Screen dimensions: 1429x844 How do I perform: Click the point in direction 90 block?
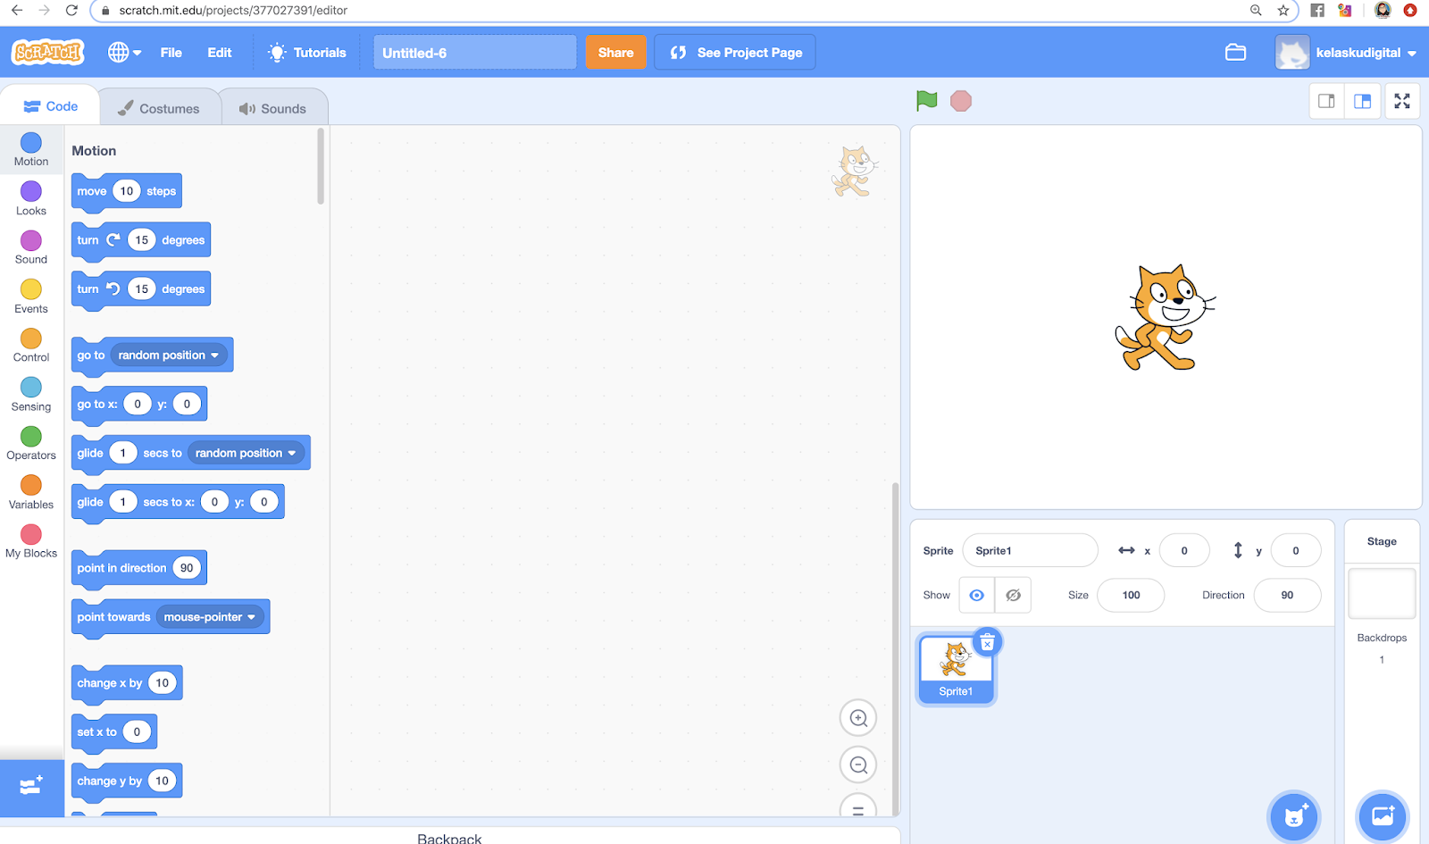click(x=139, y=568)
